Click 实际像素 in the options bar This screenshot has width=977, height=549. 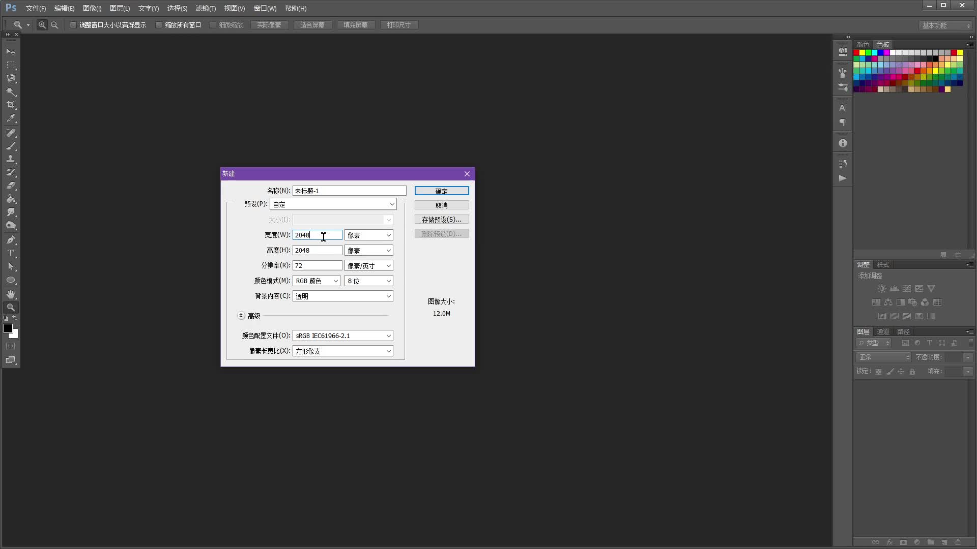pos(269,25)
